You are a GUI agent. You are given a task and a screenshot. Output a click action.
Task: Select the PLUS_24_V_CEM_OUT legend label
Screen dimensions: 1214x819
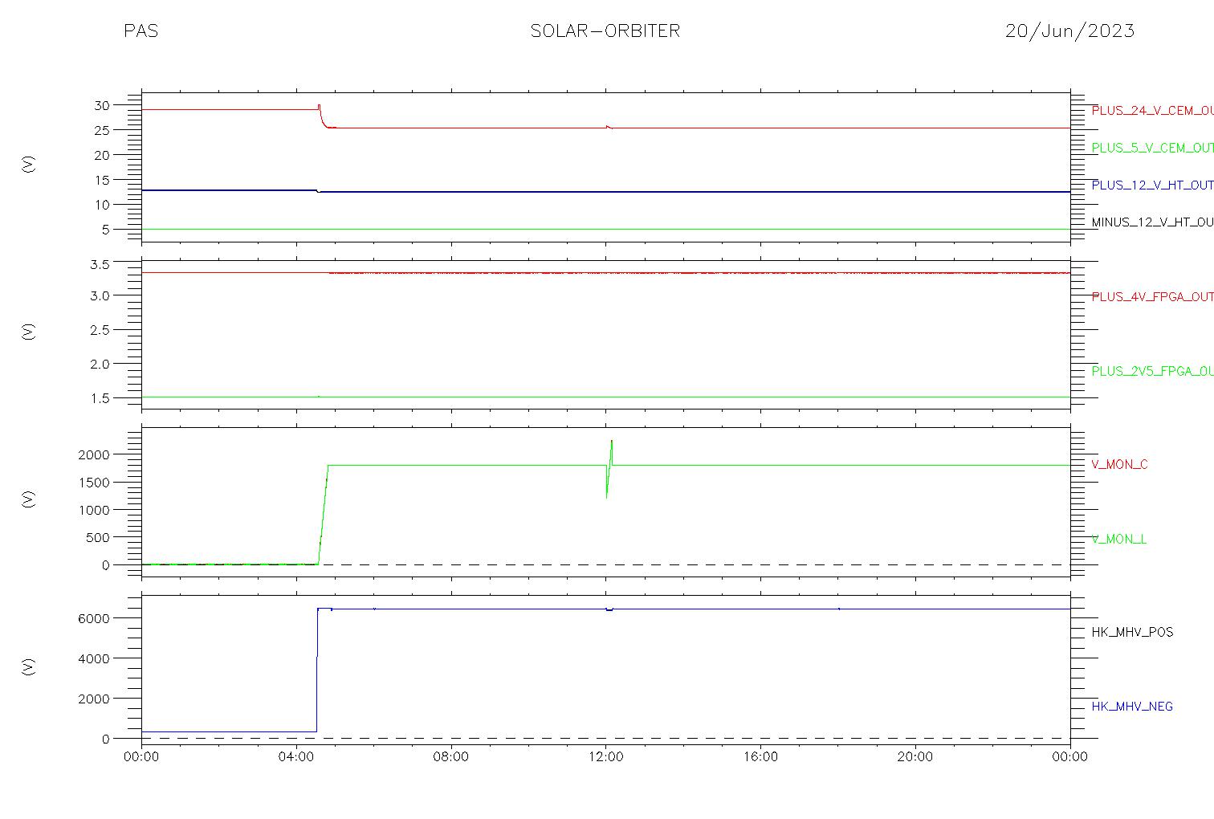click(1152, 111)
